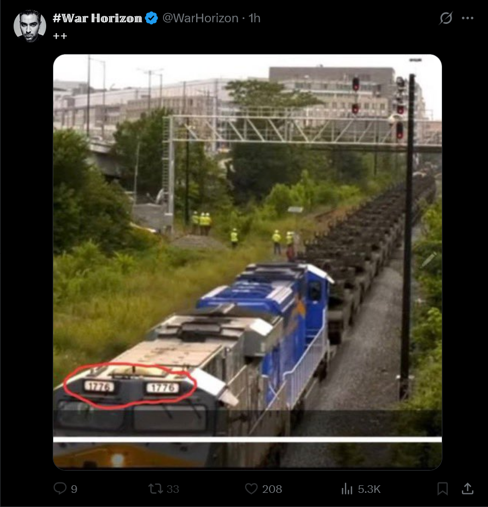Click the 9 replies count
This screenshot has height=507, width=488.
[74, 489]
